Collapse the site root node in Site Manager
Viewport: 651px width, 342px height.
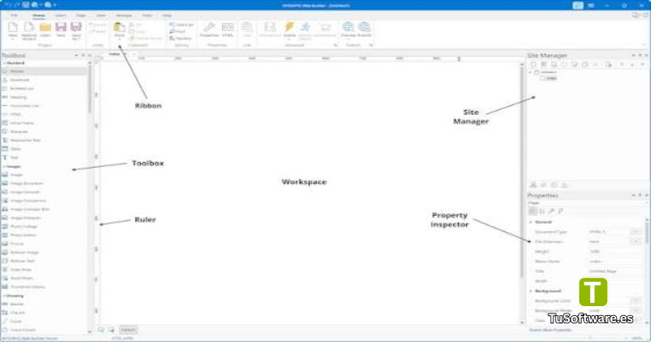point(531,72)
